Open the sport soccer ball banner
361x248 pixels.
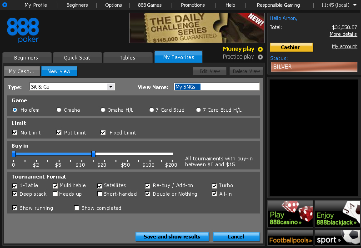[x=337, y=239]
